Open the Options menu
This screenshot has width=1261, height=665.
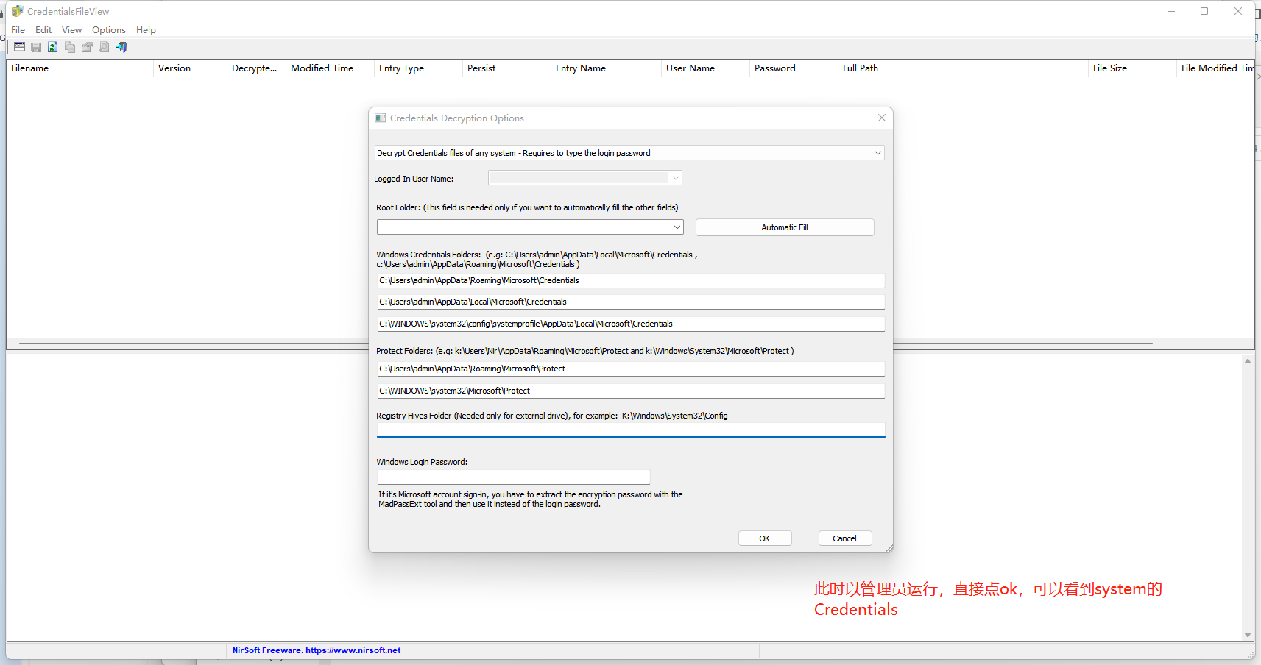(108, 30)
